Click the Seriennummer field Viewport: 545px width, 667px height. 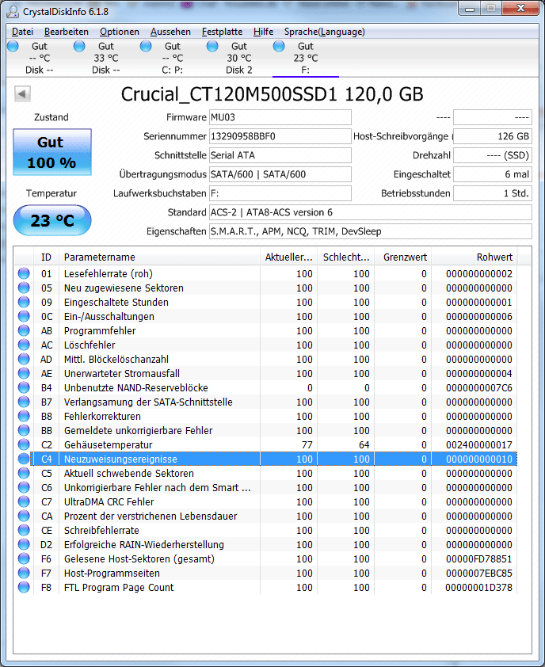[280, 136]
